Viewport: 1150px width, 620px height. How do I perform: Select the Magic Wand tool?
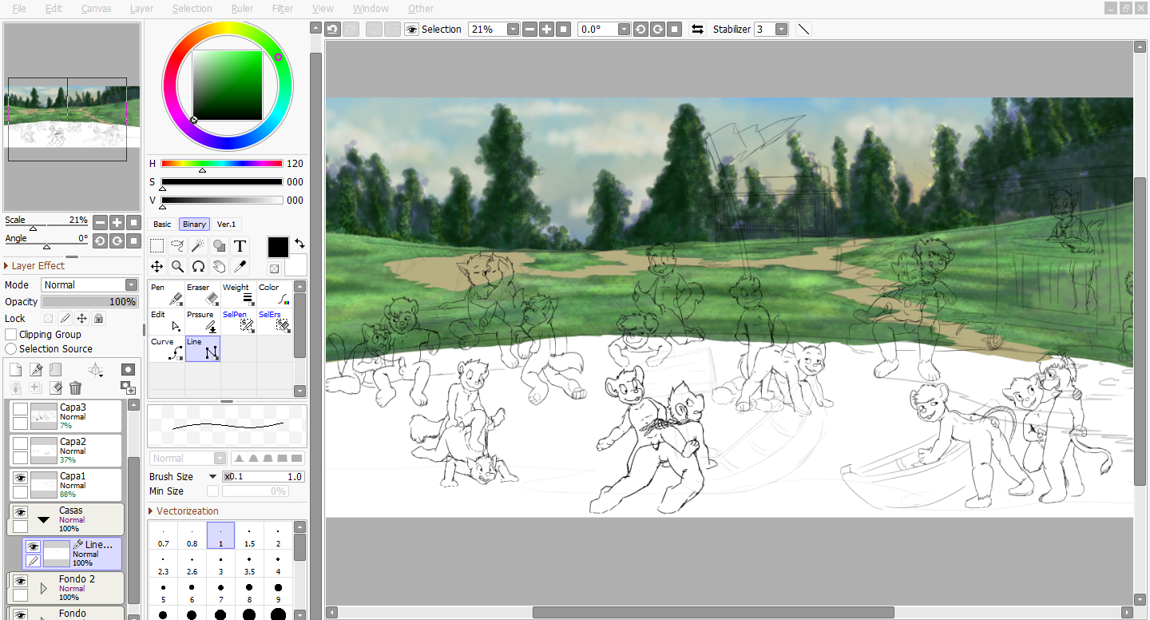198,246
